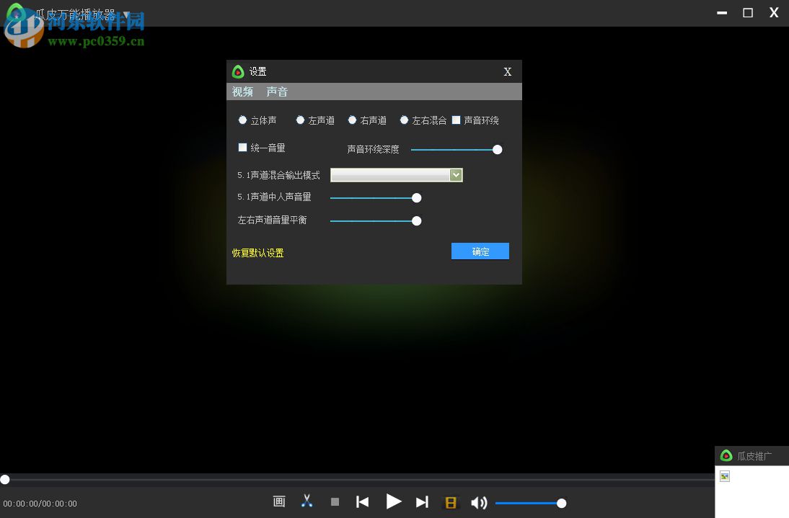Click the 恢复默认设置 link

257,253
